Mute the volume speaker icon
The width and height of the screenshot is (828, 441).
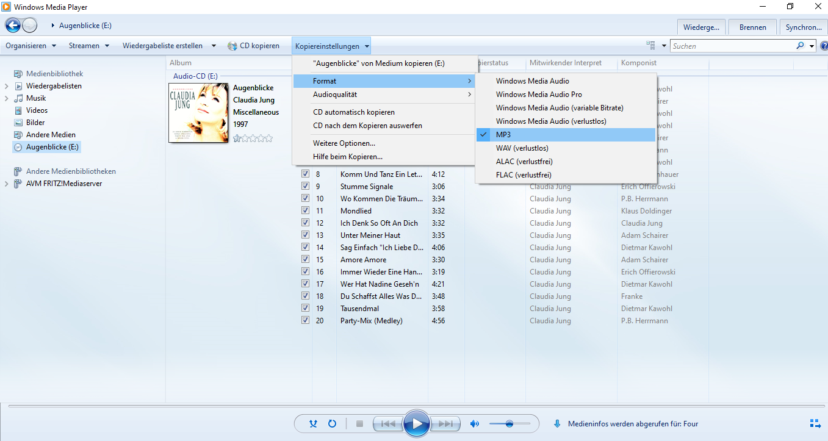[475, 423]
